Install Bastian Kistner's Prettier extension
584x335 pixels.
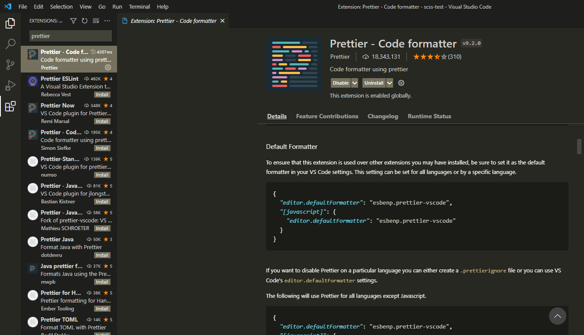102,202
